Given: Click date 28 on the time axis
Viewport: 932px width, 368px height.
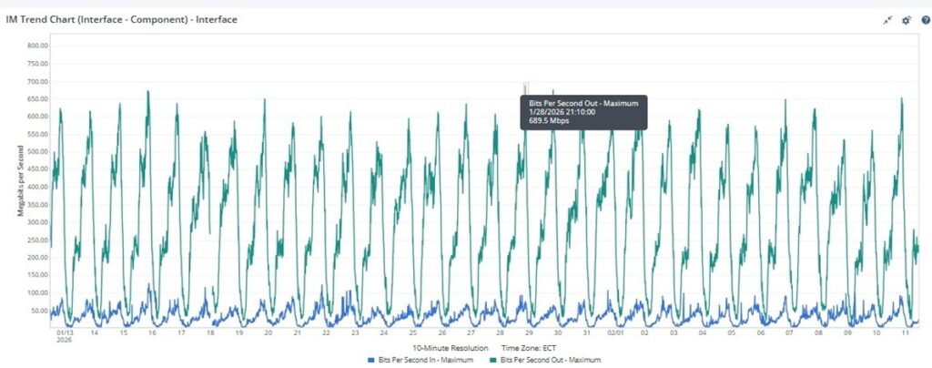Looking at the screenshot, I should [500, 333].
